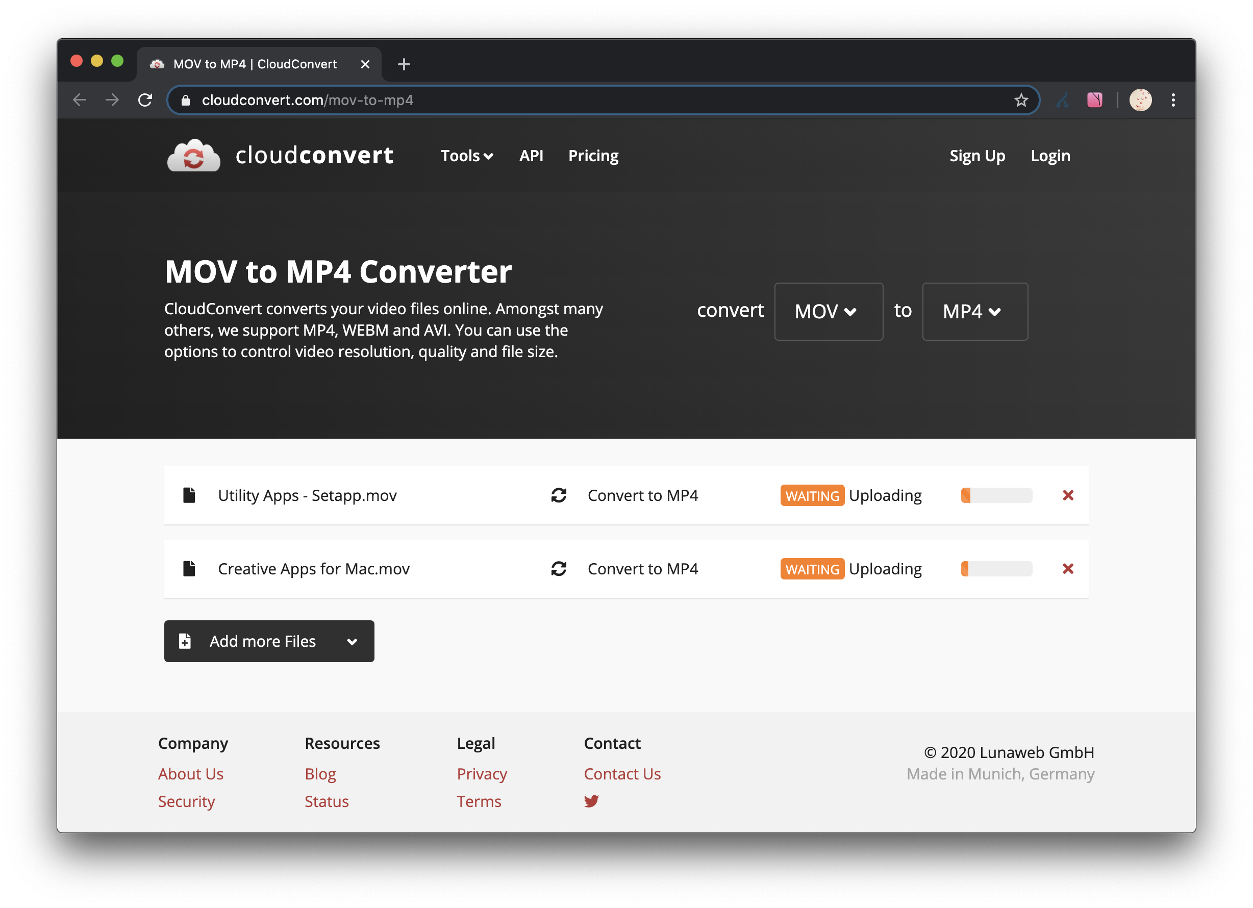
Task: Click the Sign Up button
Action: tap(976, 156)
